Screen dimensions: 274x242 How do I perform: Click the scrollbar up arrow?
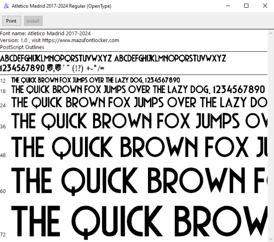[x=271, y=33]
